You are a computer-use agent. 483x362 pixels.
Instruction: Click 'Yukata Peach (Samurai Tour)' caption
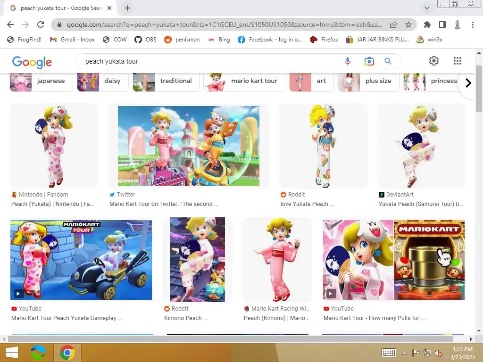[421, 204]
